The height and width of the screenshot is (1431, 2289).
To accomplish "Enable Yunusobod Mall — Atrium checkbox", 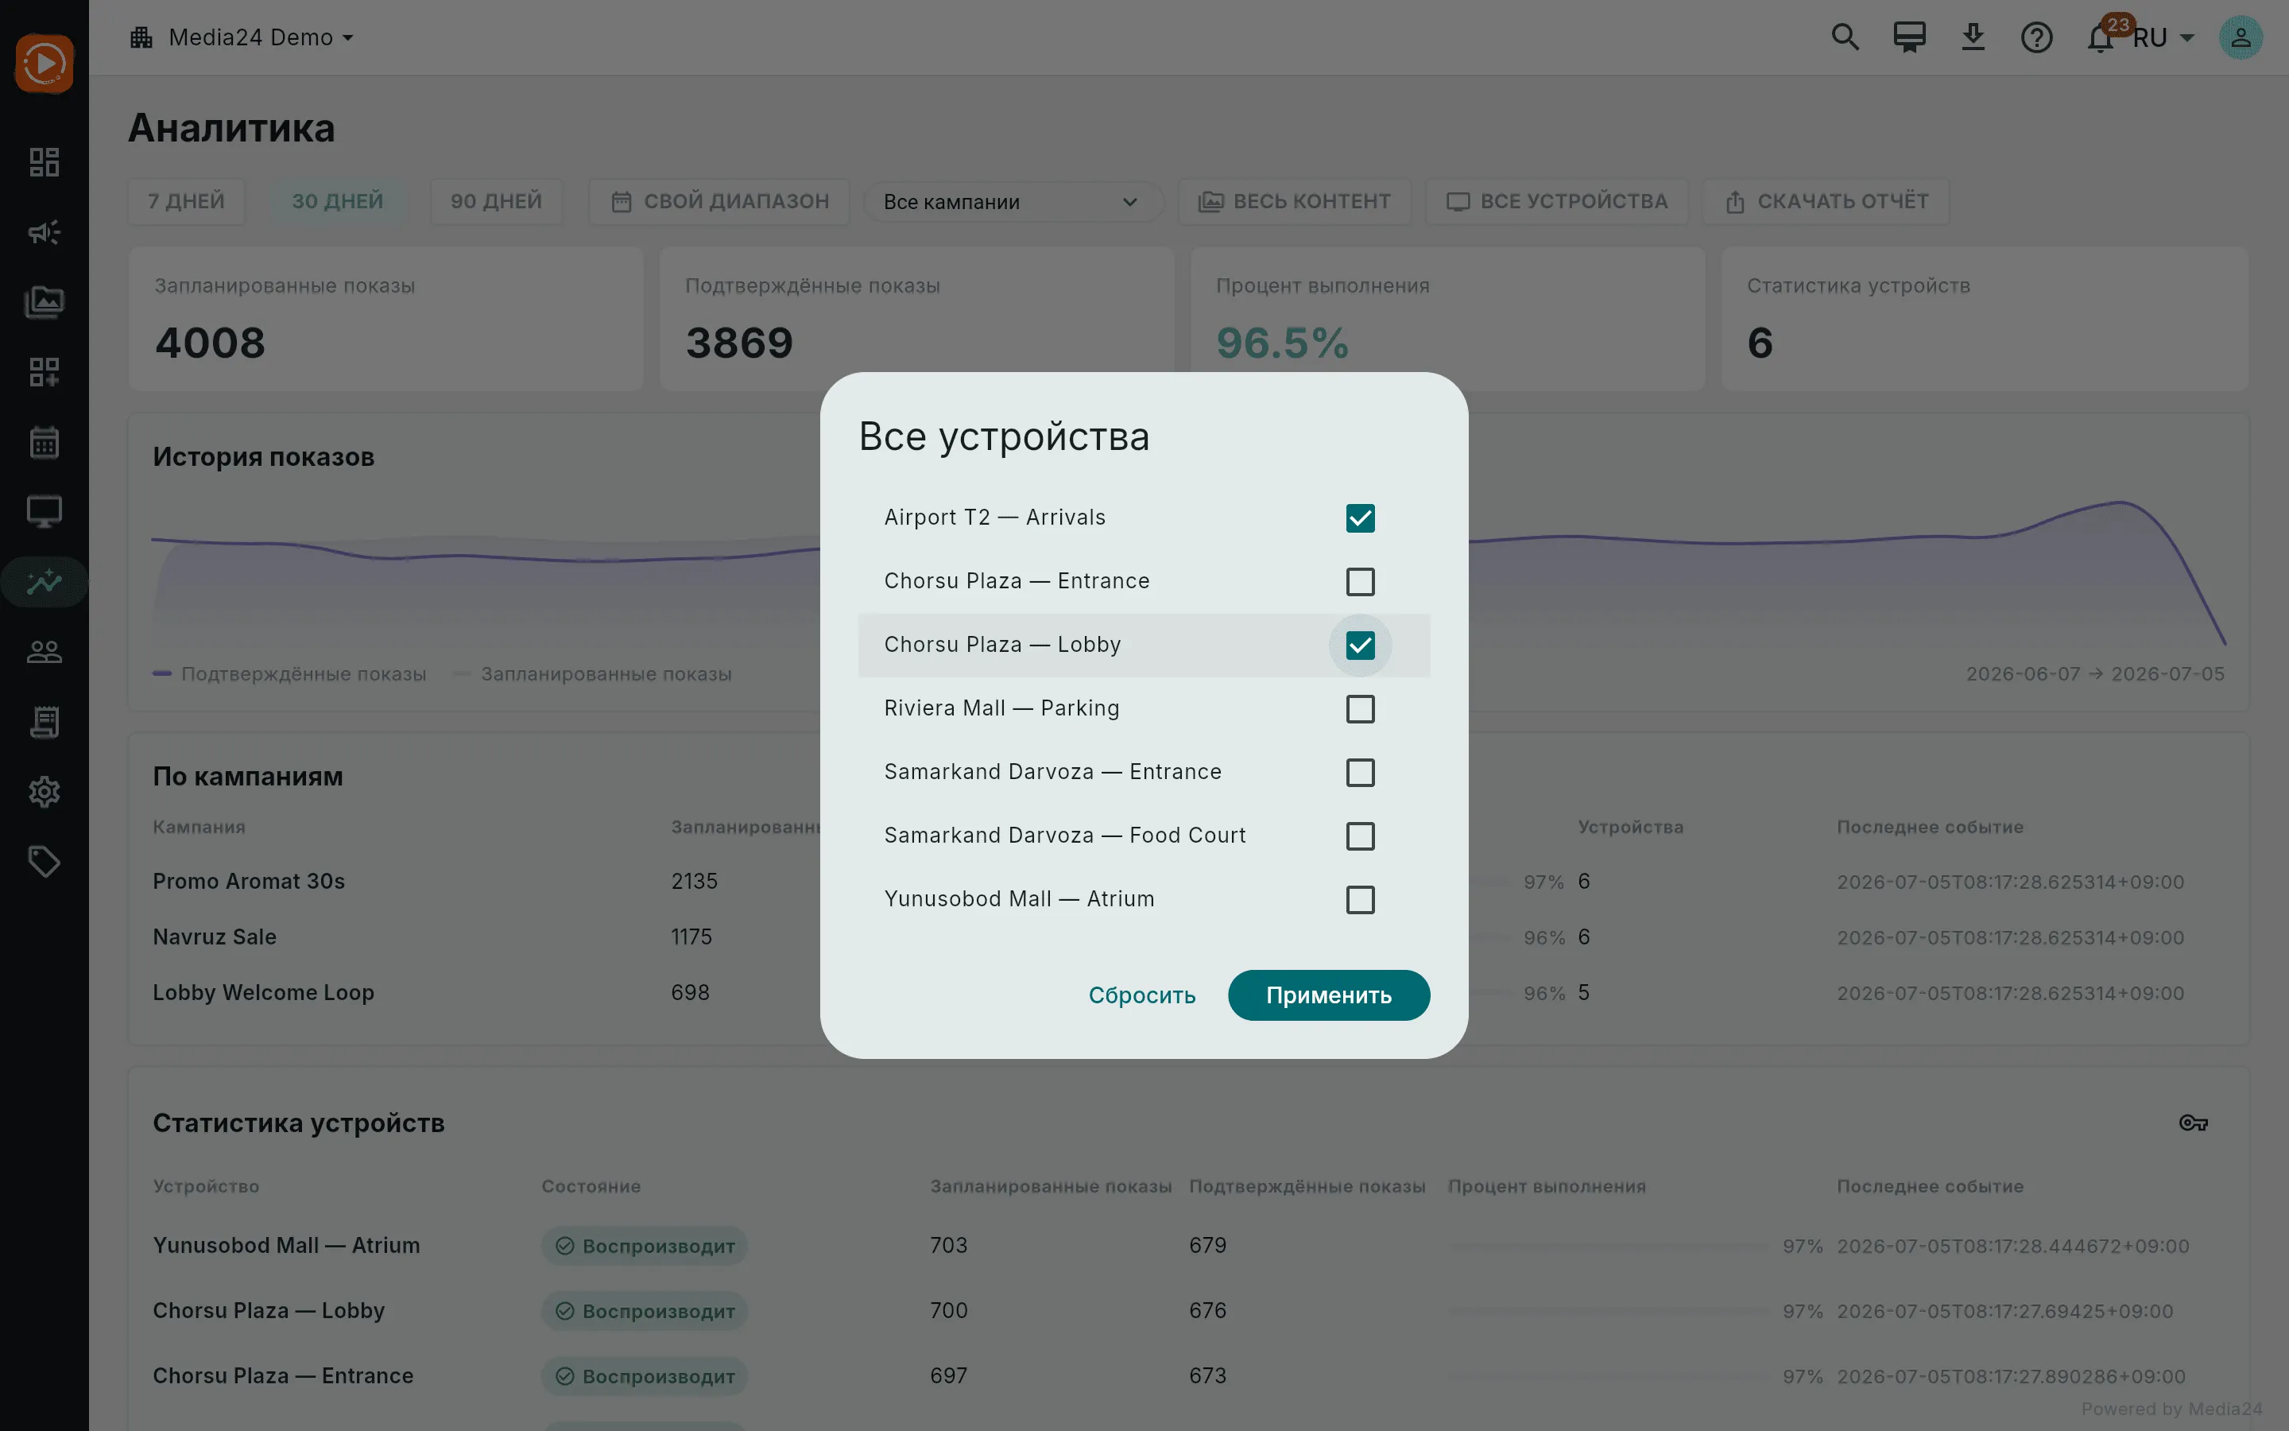I will pos(1360,899).
